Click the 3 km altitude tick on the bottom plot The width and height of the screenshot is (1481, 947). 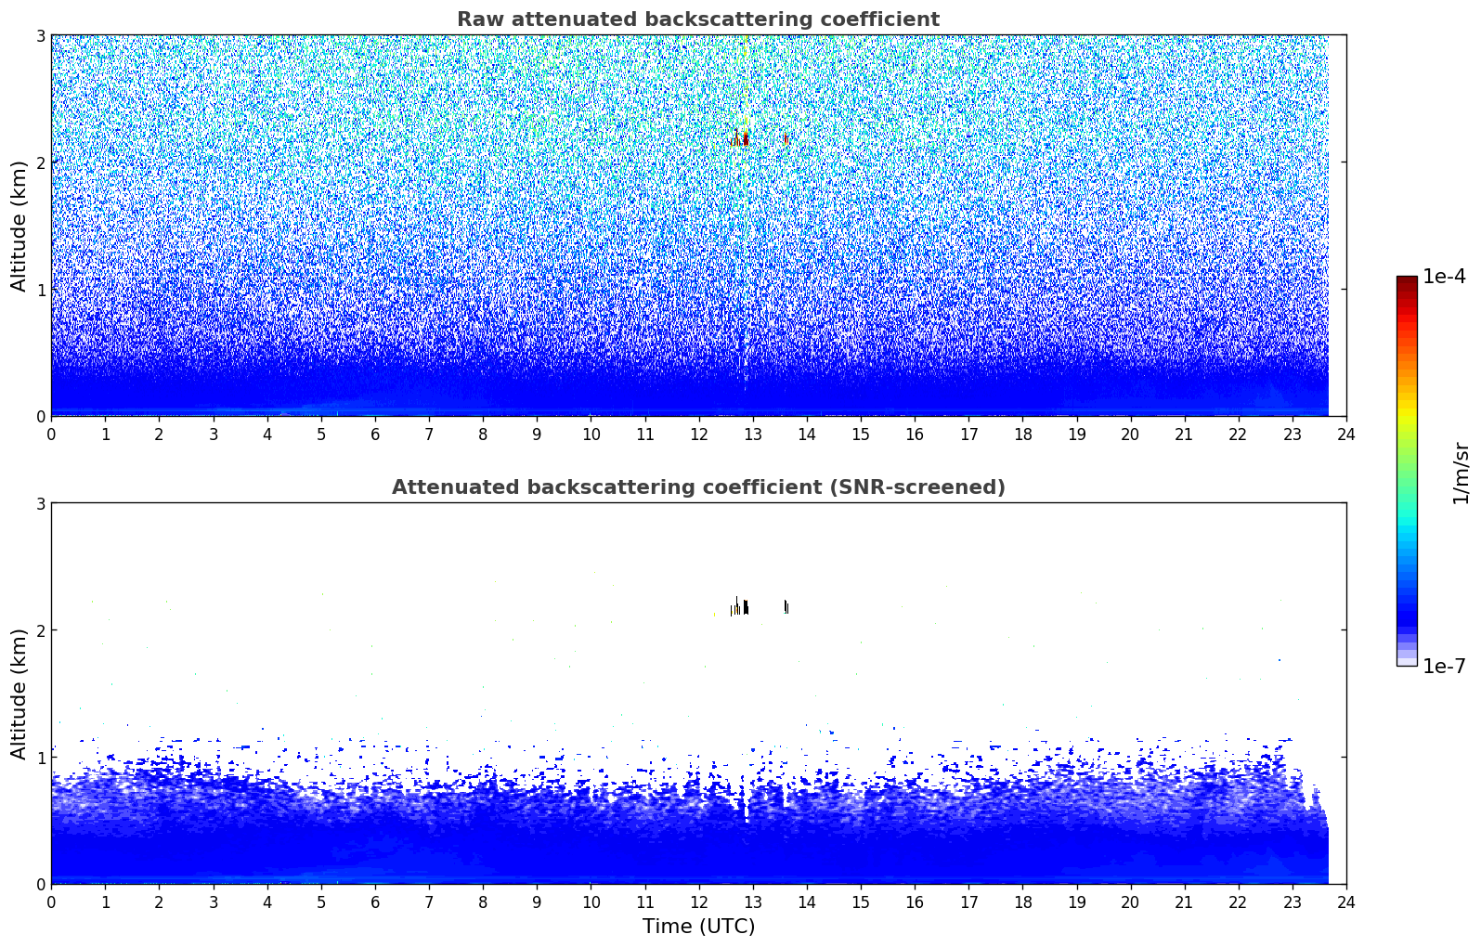click(x=40, y=503)
